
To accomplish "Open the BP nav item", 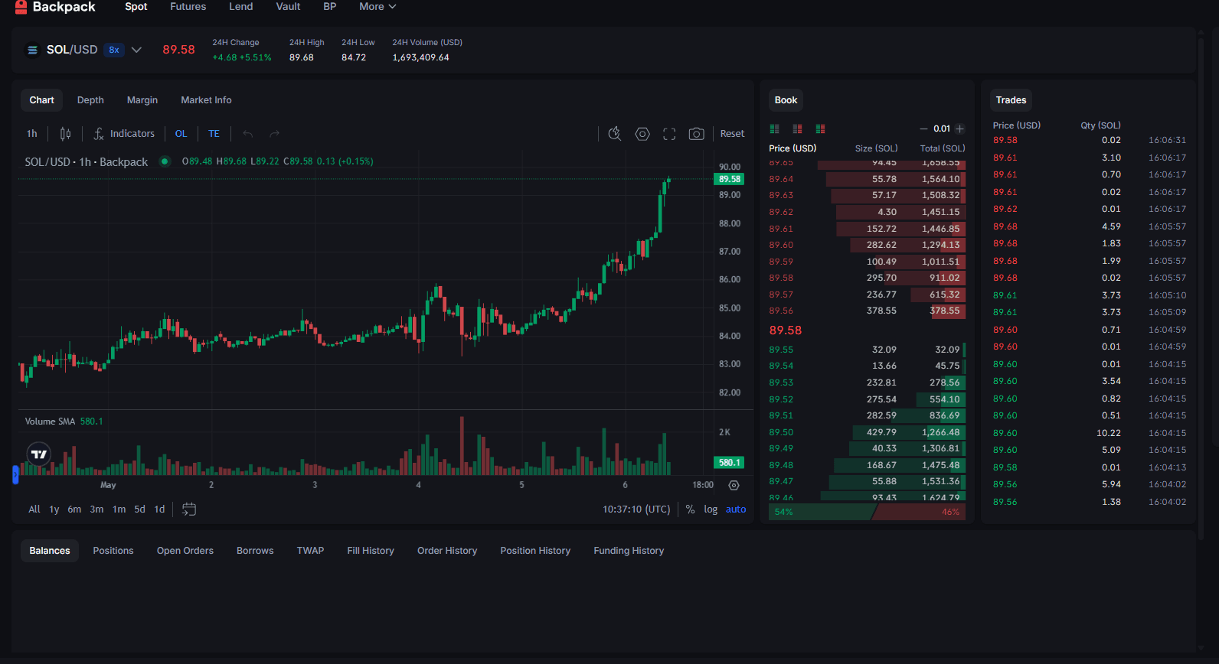I will click(330, 7).
